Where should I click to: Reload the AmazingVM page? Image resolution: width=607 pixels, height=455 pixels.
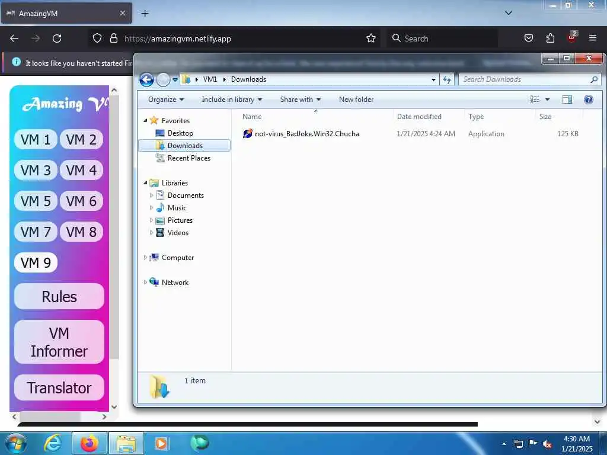click(x=57, y=39)
